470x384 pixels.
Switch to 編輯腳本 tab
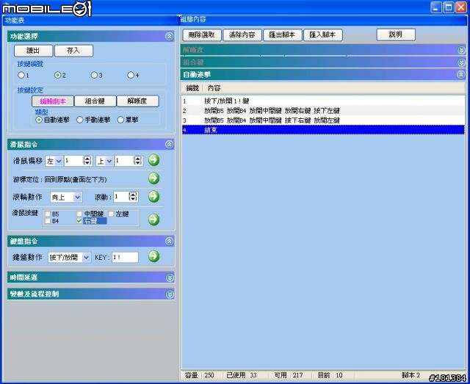click(x=53, y=101)
